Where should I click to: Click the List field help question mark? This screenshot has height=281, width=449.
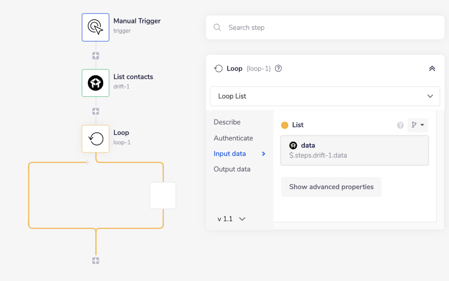(x=401, y=125)
